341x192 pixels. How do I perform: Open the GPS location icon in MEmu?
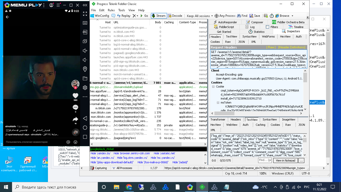tap(85, 69)
